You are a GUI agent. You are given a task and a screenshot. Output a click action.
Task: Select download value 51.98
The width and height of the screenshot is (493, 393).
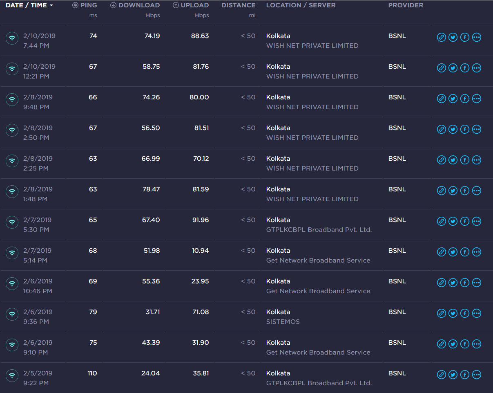(152, 251)
